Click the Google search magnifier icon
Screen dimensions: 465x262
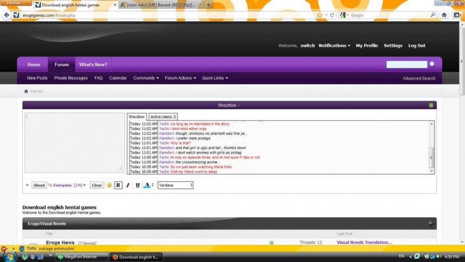432,15
